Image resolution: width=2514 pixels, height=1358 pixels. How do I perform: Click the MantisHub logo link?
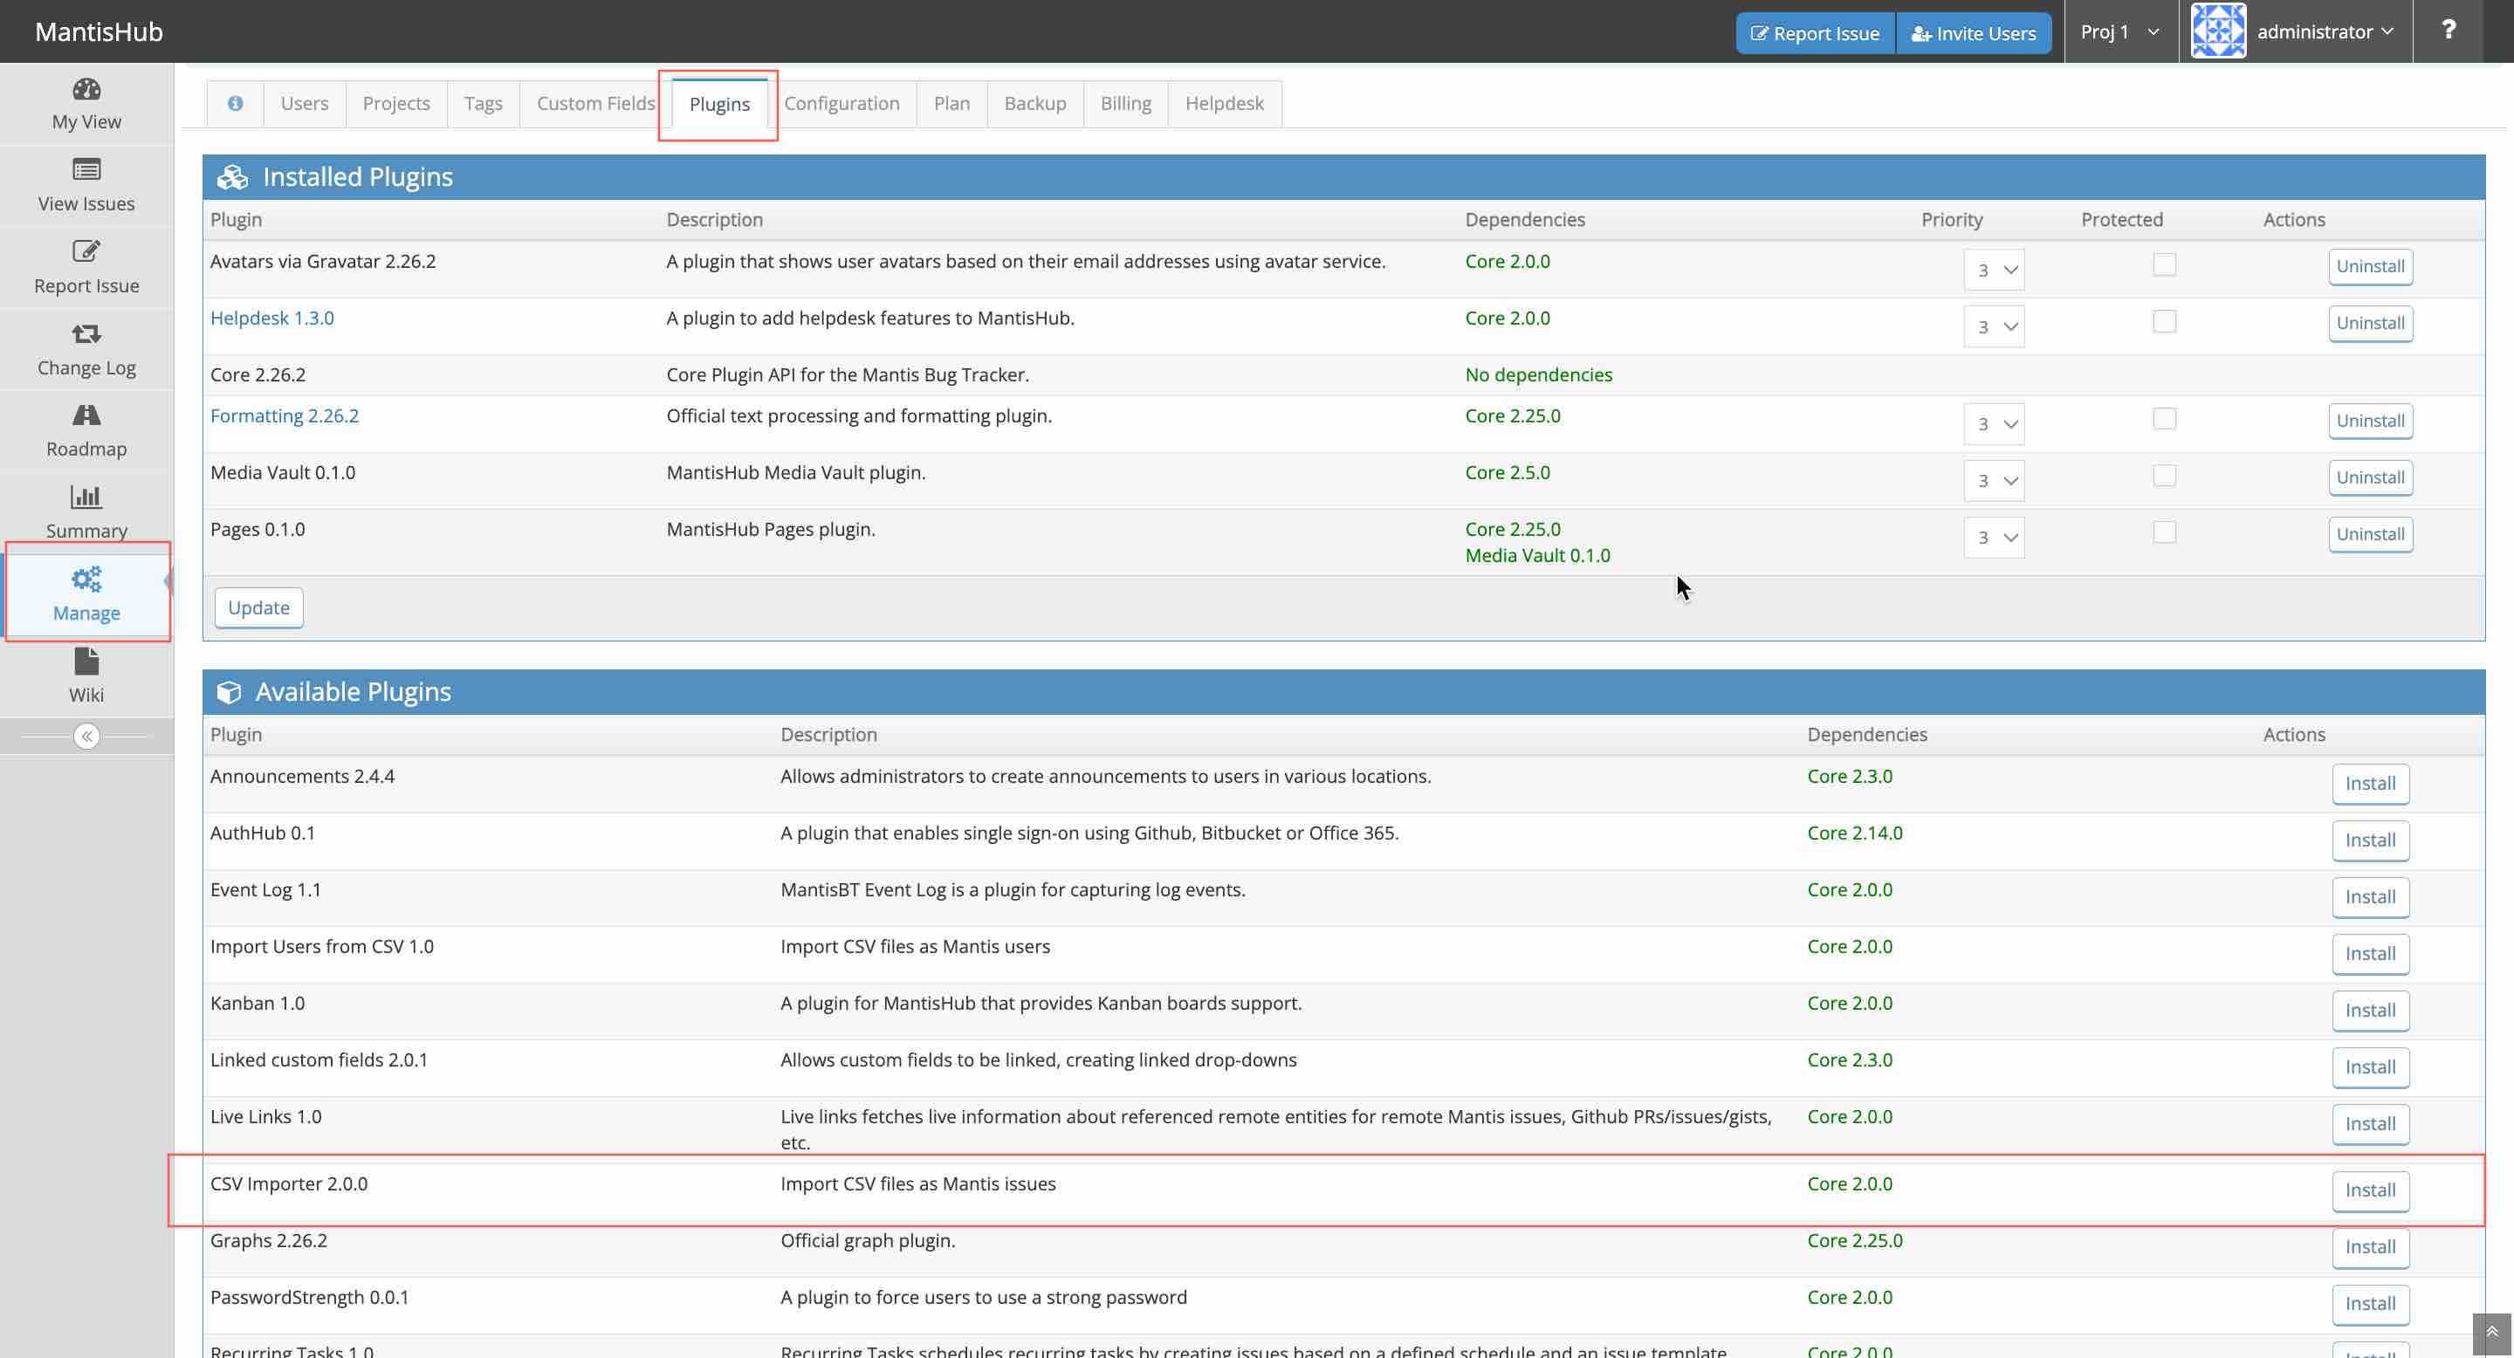99,31
